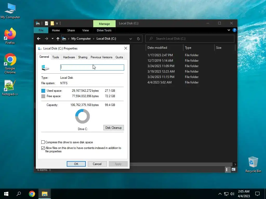The image size is (266, 199).
Task: Open the View ribbon tab
Action: (85, 30)
